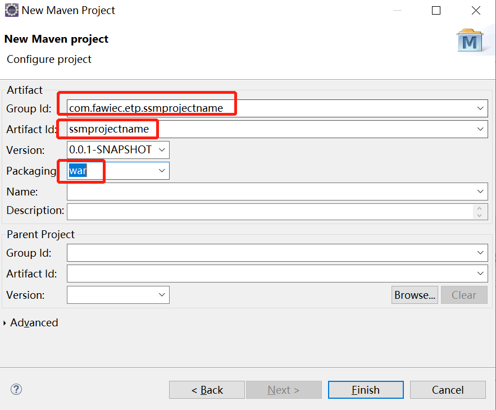Open the 0.0.1-SNAPSHOT version dropdown
Image resolution: width=496 pixels, height=410 pixels.
[x=162, y=149]
